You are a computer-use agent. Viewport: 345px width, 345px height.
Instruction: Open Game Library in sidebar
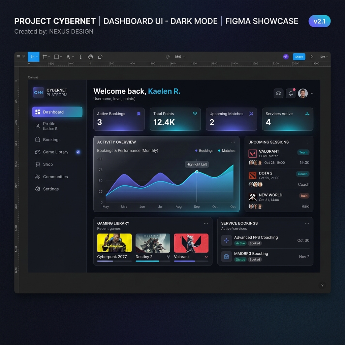coord(57,152)
